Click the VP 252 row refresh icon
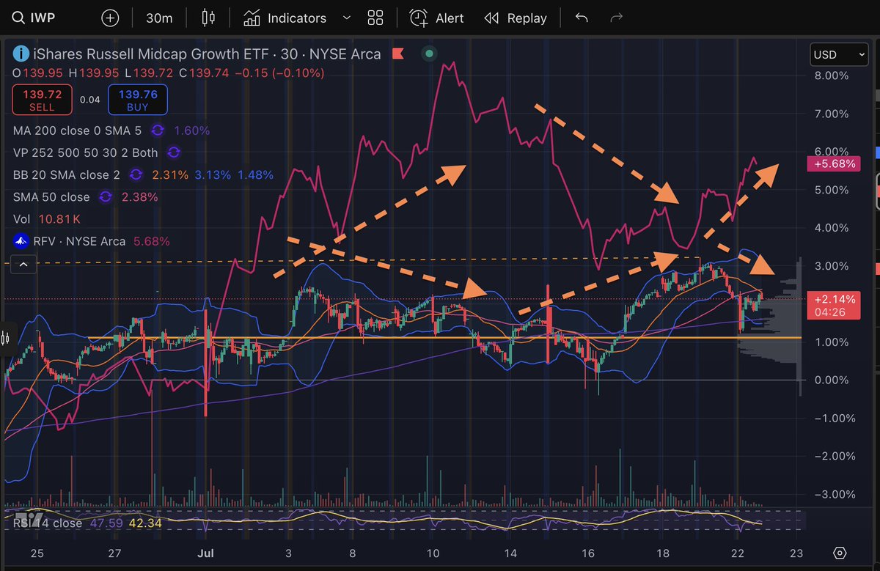The width and height of the screenshot is (880, 571). click(x=174, y=152)
